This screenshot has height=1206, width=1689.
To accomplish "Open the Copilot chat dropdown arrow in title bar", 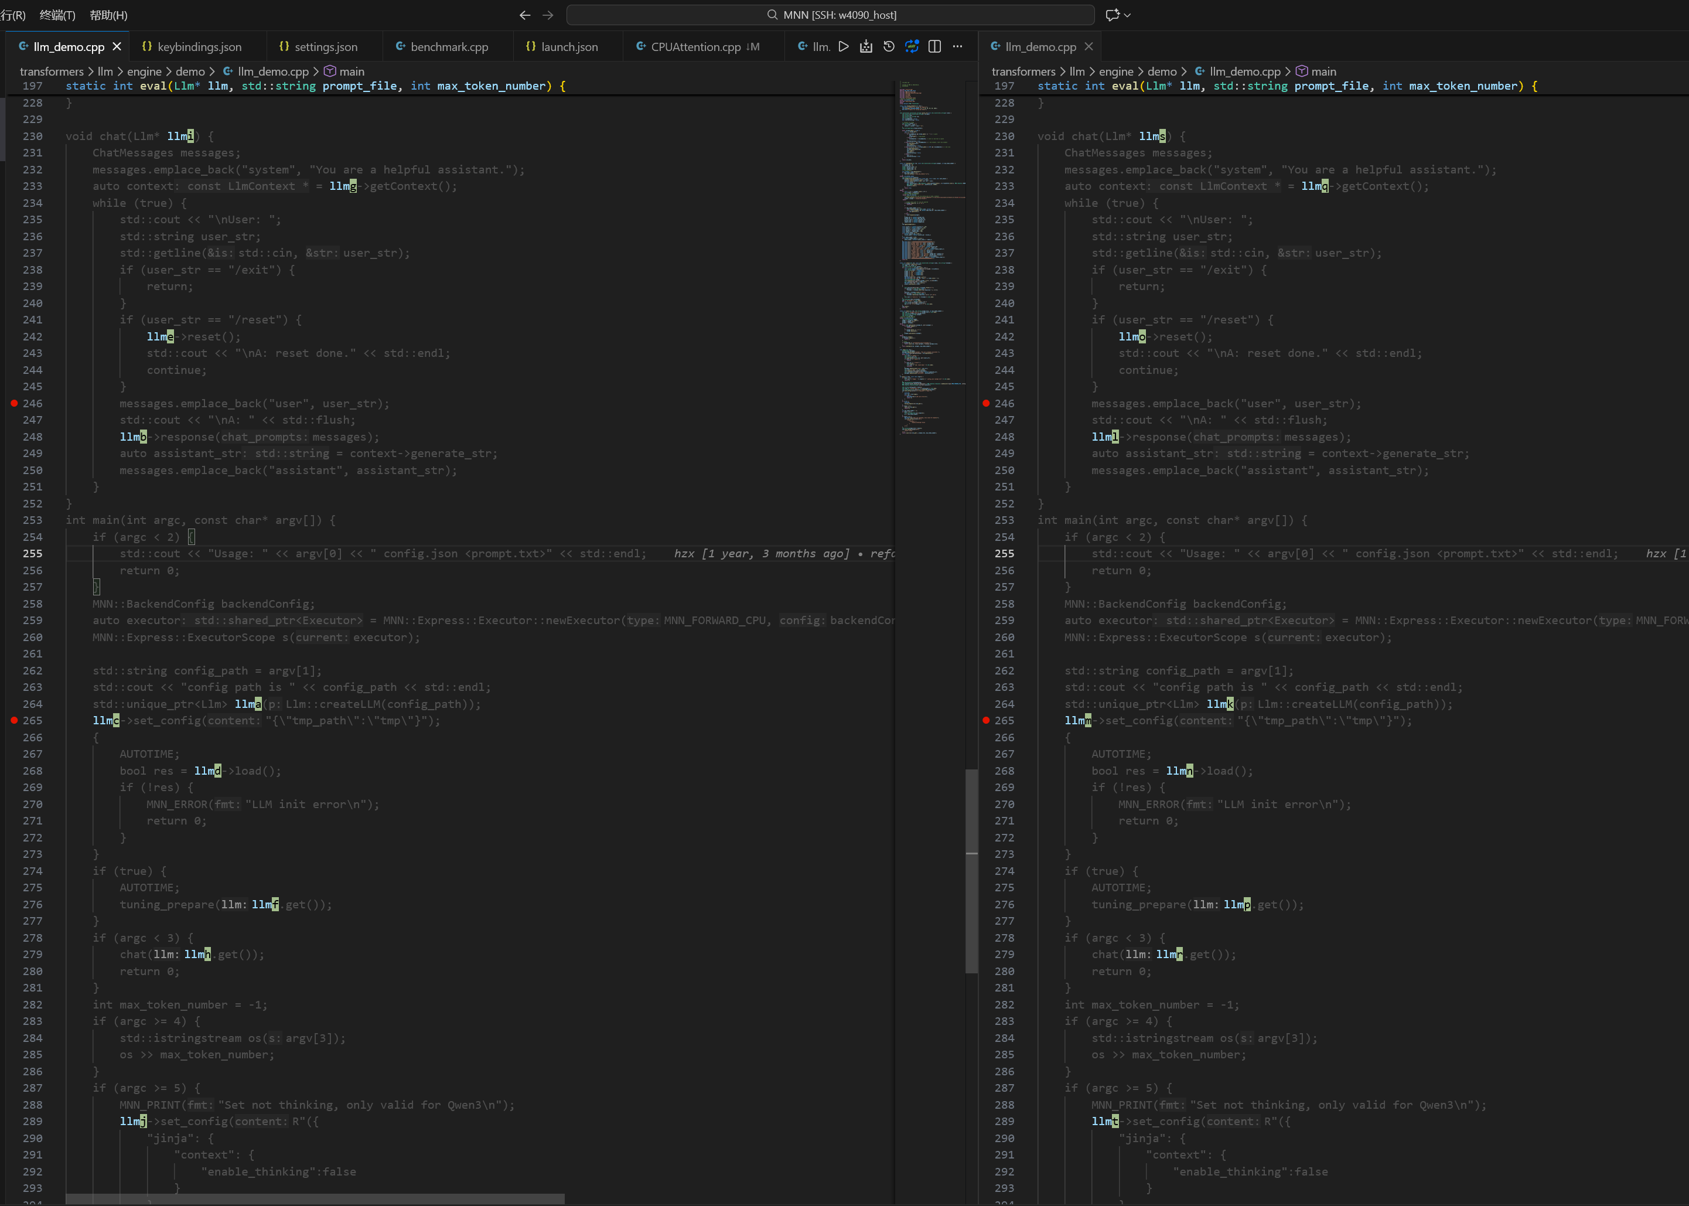I will pyautogui.click(x=1128, y=15).
